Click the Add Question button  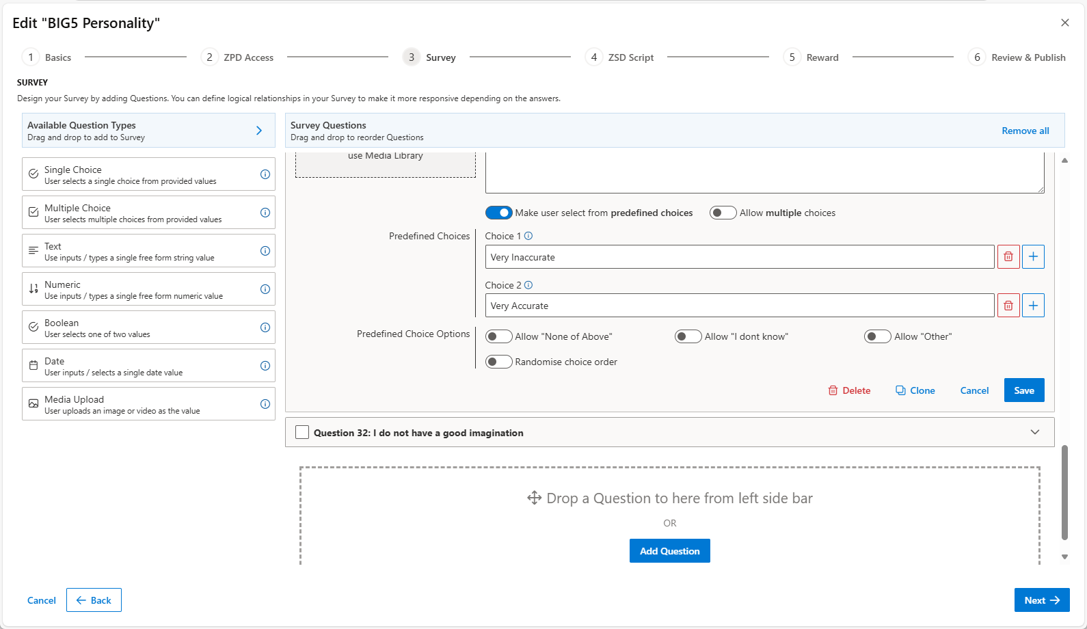click(670, 551)
